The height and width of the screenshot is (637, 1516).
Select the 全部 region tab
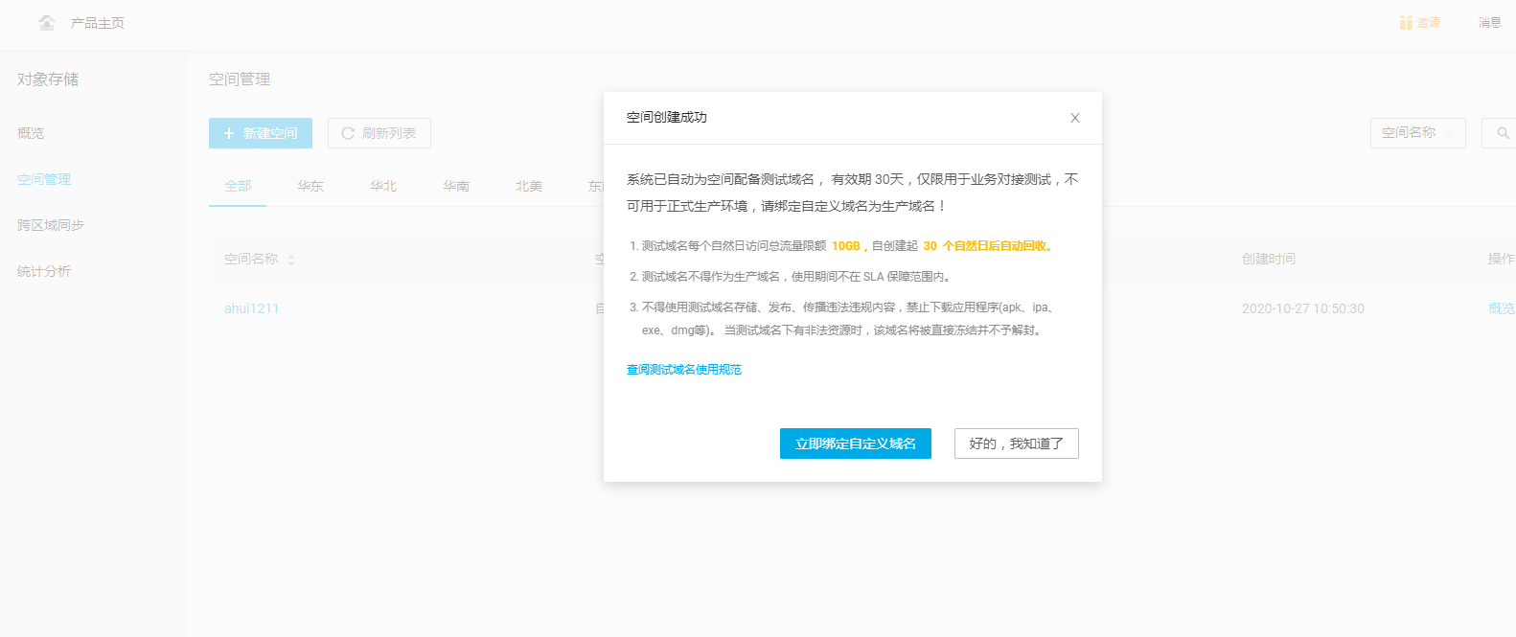[x=238, y=186]
